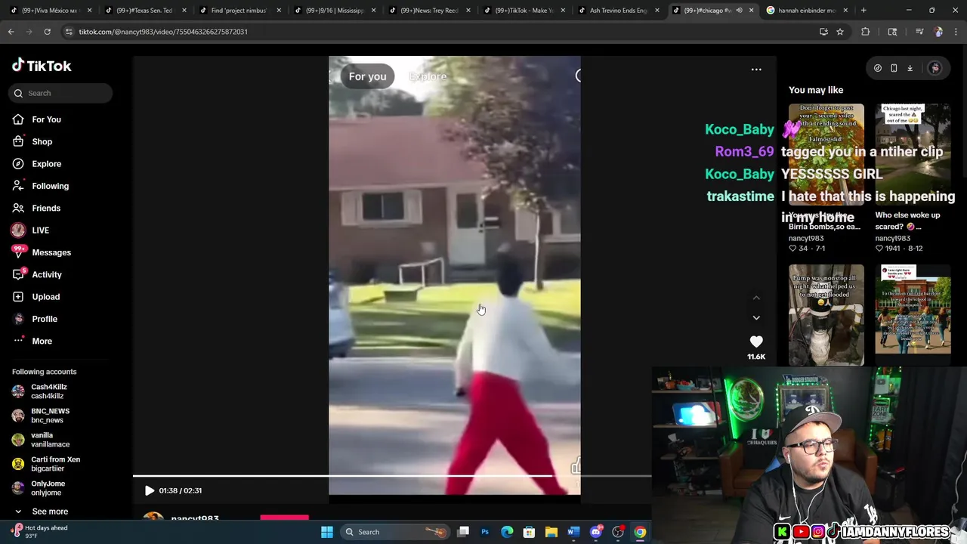Mute the chicago tab audio icon
967x544 pixels.
click(x=739, y=11)
